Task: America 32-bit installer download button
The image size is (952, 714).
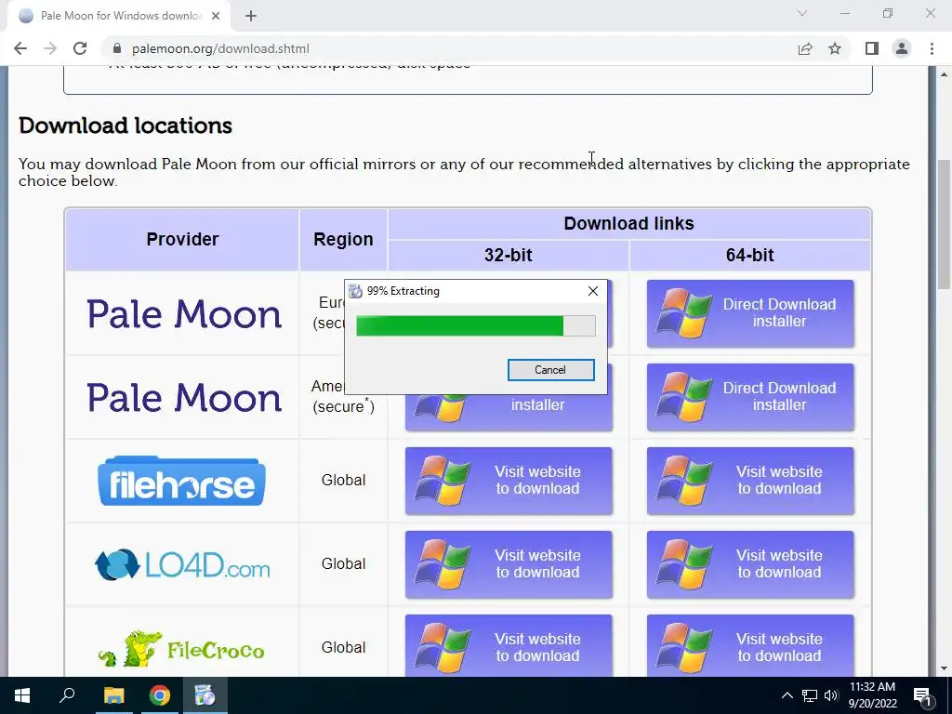Action: click(509, 413)
